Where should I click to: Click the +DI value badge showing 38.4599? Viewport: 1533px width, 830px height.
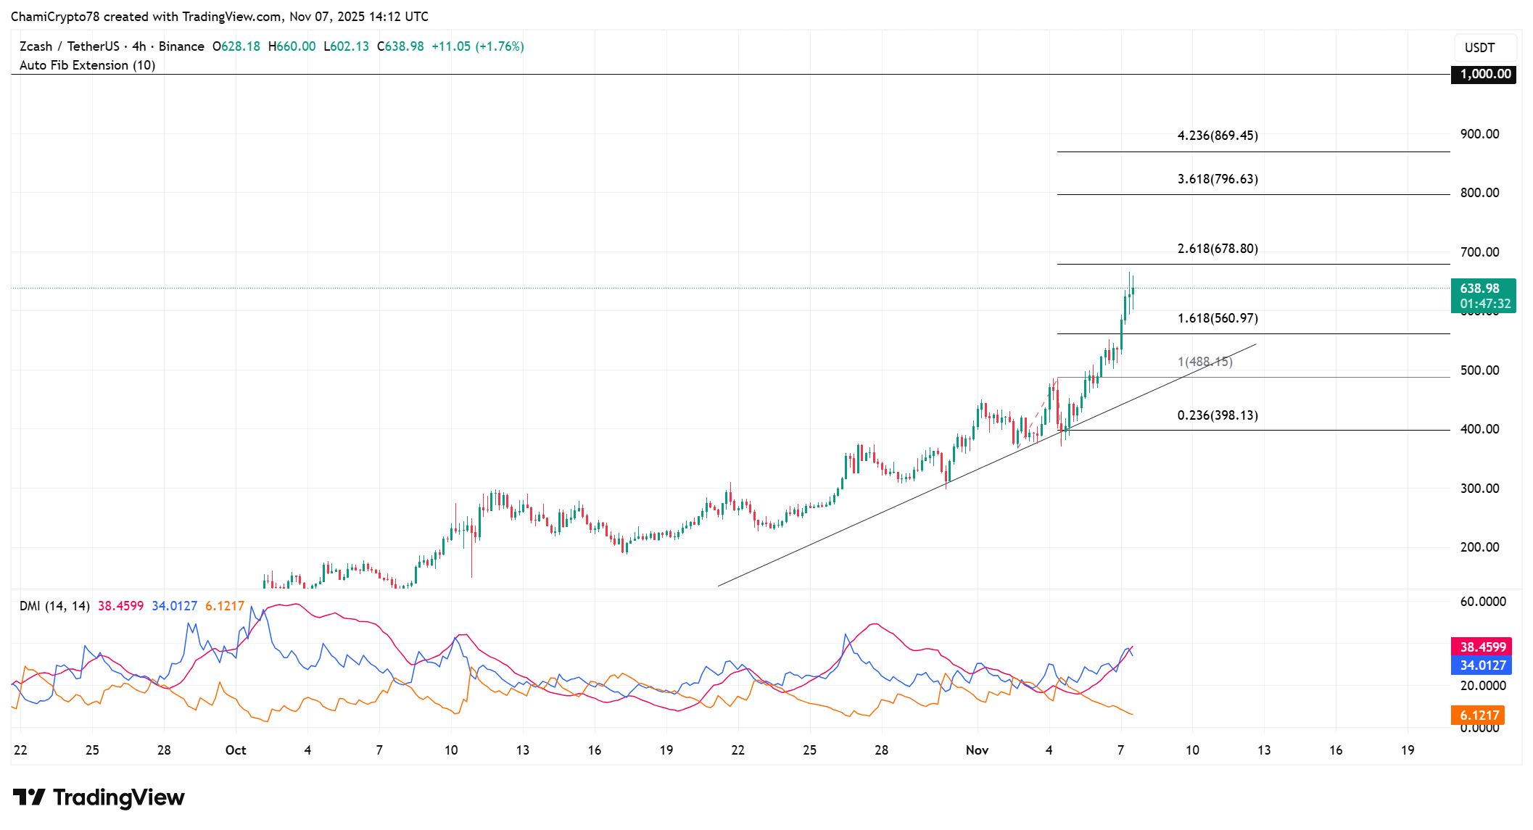[x=1483, y=647]
